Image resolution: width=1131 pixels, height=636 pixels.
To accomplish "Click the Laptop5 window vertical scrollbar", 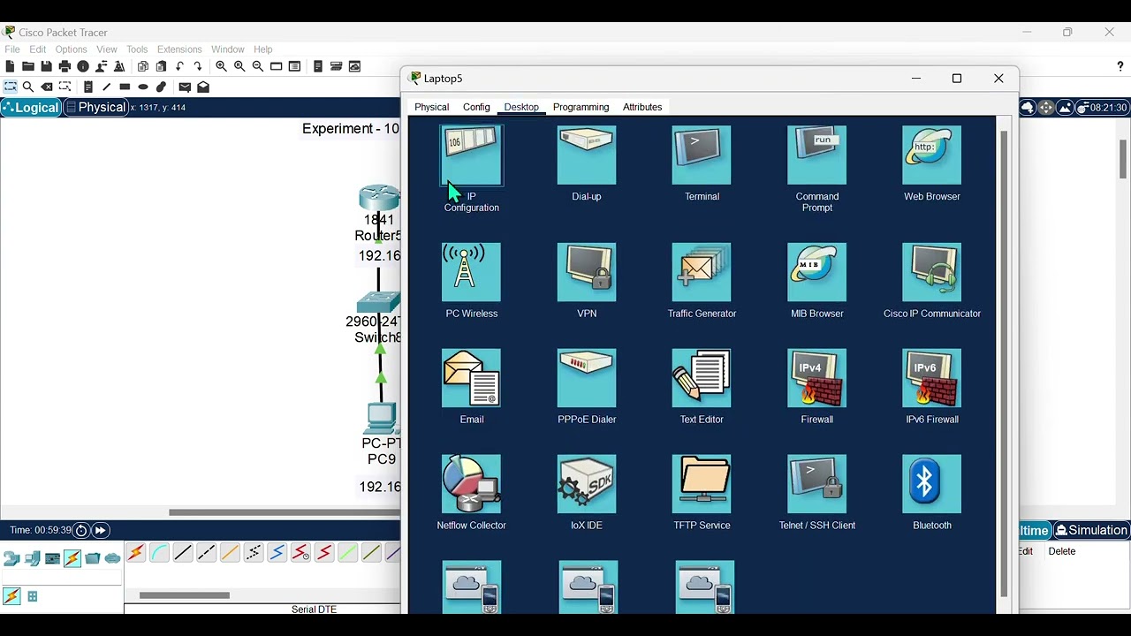I will tap(1004, 364).
